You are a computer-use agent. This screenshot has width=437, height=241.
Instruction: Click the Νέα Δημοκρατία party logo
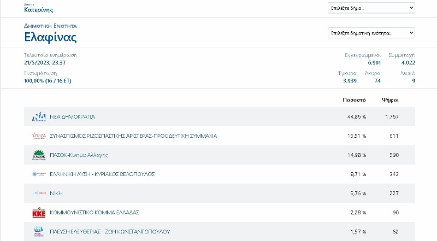pyautogui.click(x=39, y=116)
